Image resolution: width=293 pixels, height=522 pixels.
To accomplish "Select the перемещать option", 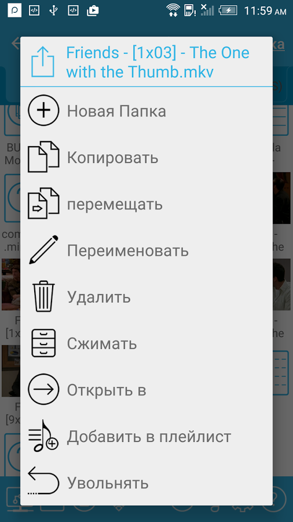I will [x=115, y=204].
